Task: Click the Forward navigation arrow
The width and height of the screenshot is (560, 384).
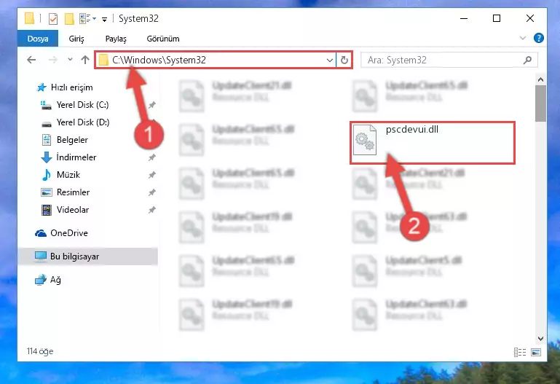Action: pyautogui.click(x=52, y=60)
